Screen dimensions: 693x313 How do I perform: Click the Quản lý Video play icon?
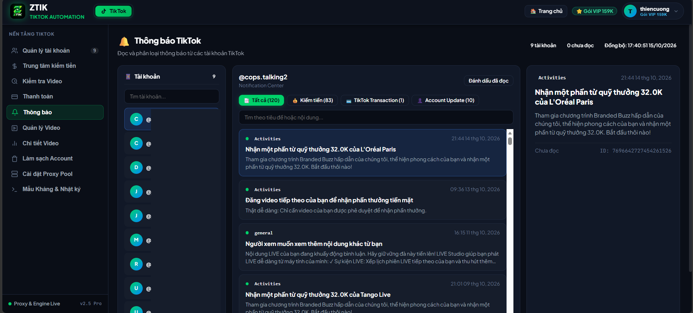(14, 128)
